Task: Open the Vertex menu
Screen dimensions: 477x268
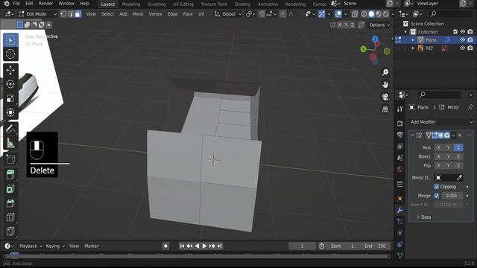Action: click(155, 14)
